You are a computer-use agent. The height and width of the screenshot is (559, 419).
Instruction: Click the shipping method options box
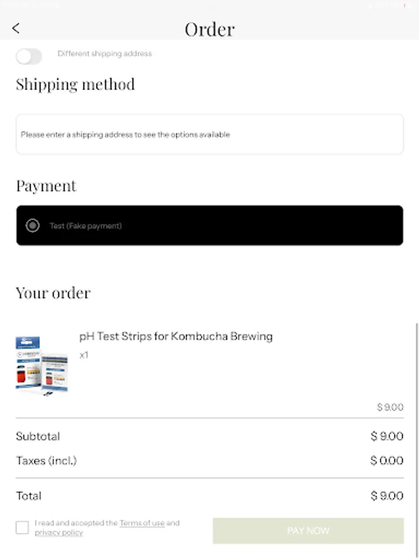pyautogui.click(x=209, y=134)
